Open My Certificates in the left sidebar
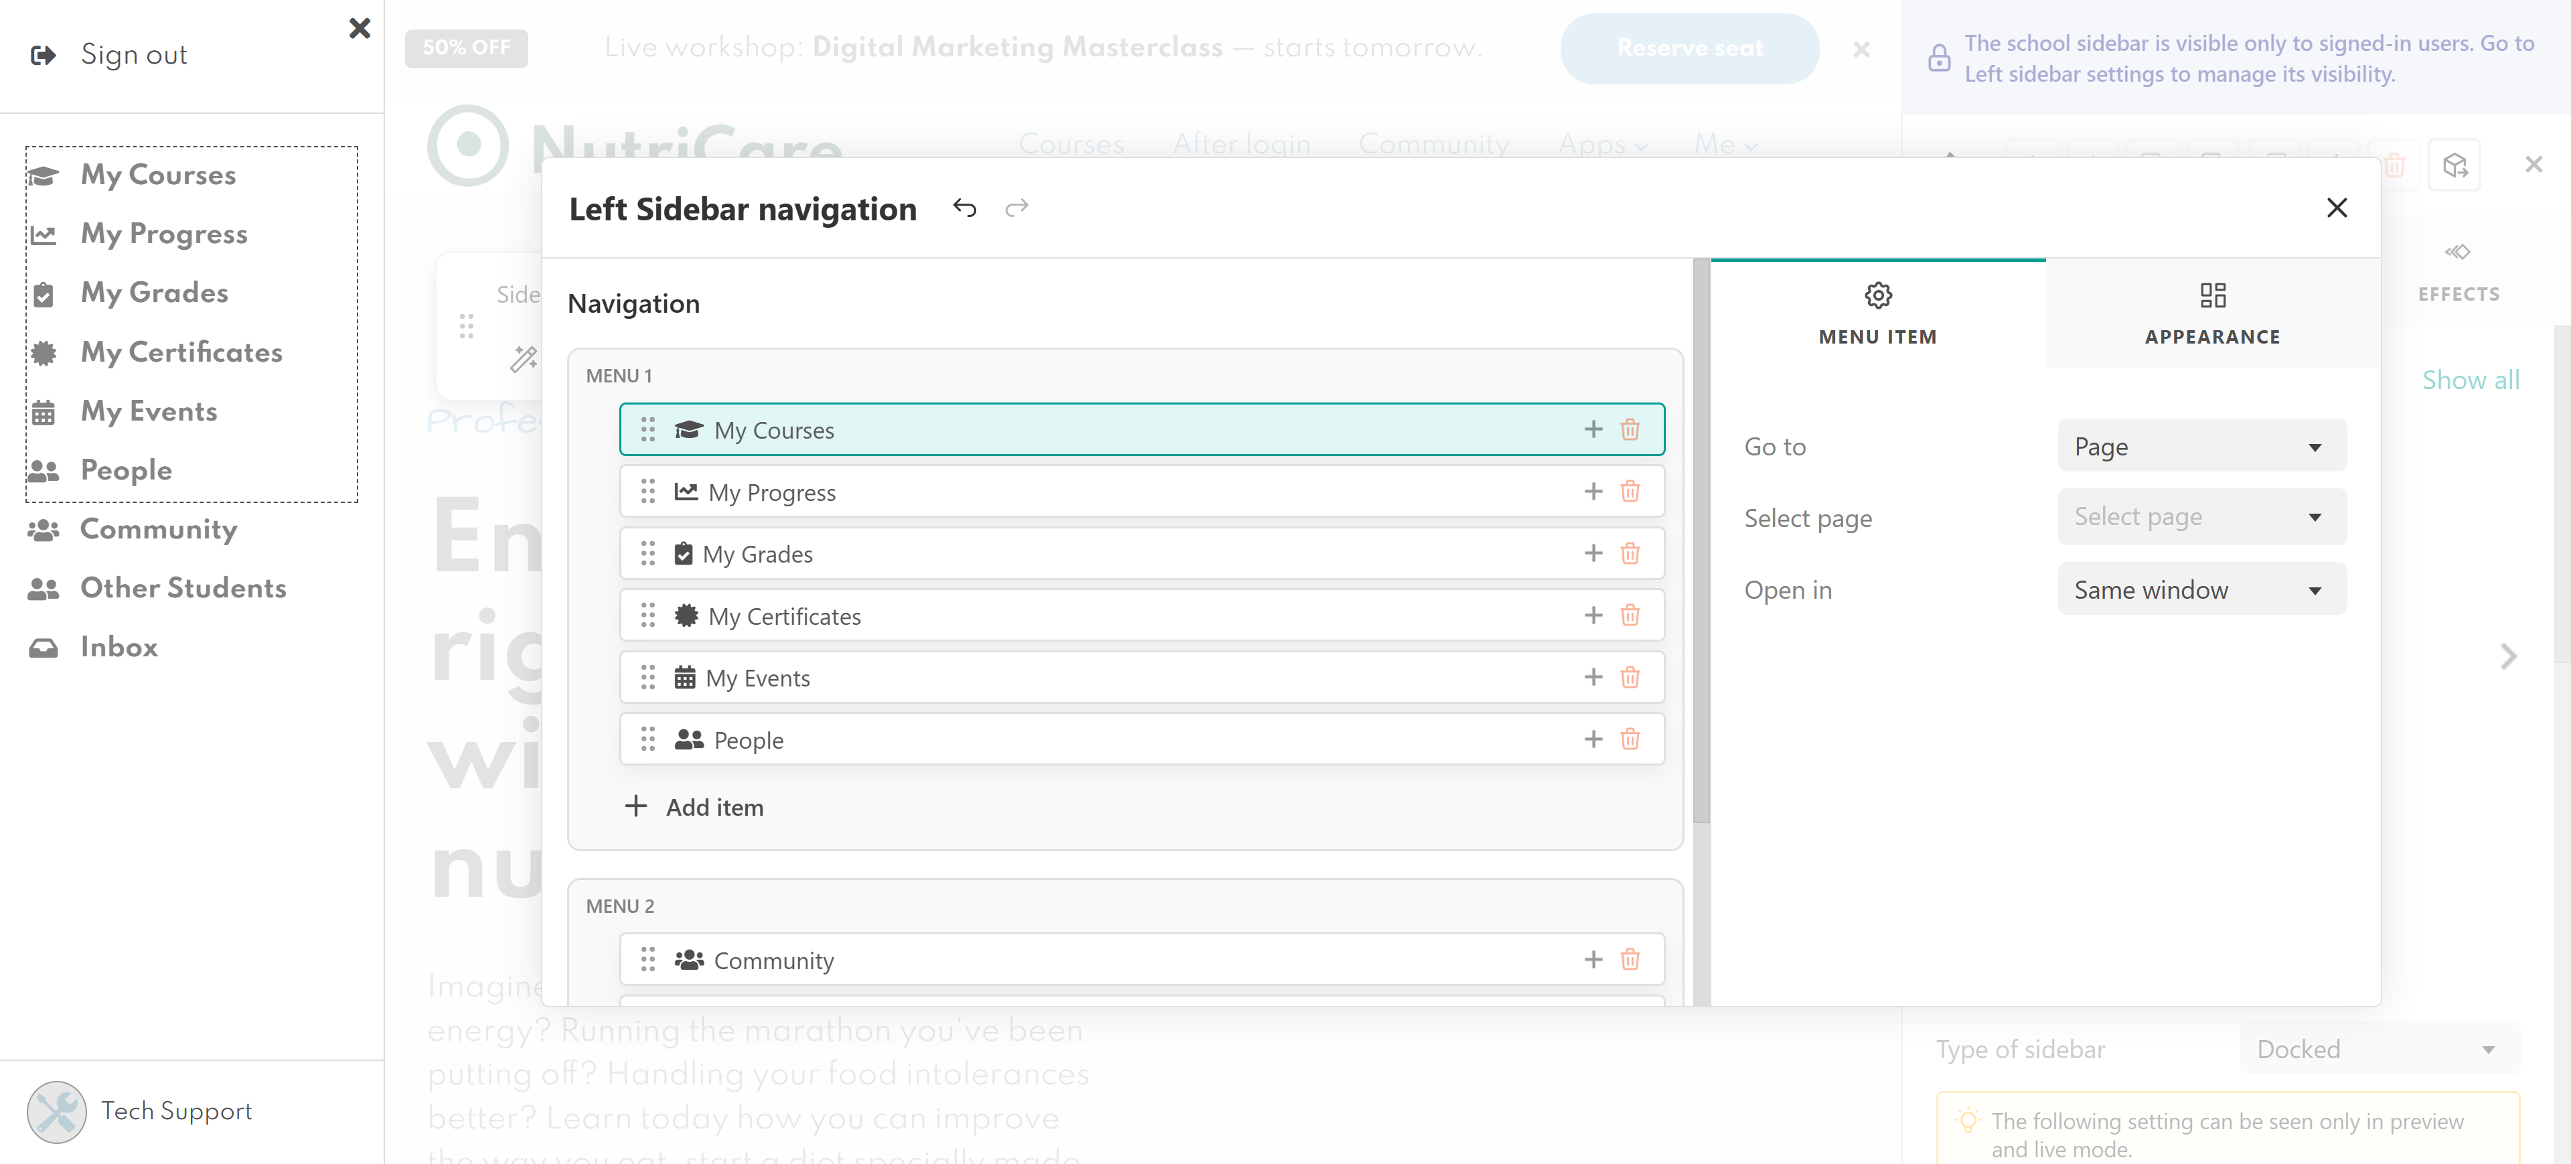The image size is (2571, 1164). coord(181,352)
